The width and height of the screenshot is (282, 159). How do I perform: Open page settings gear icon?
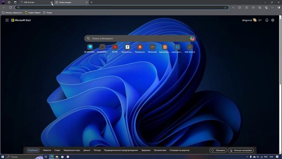[x=273, y=20]
